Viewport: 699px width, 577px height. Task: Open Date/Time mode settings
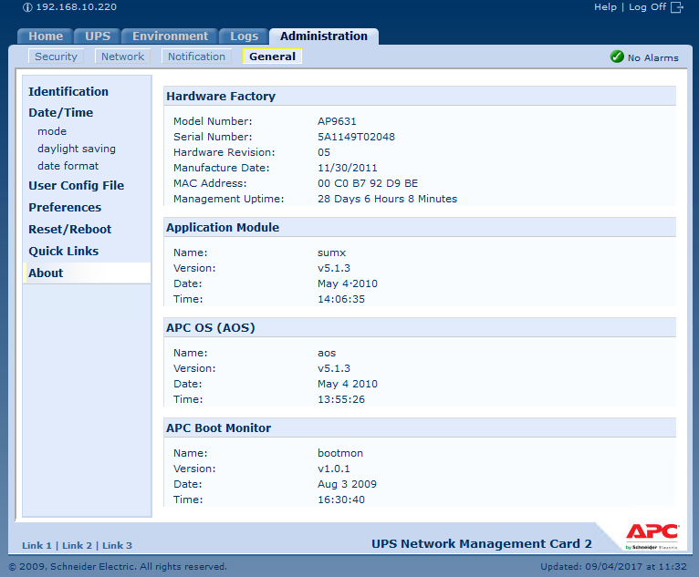(52, 131)
